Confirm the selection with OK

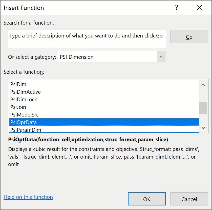click(x=147, y=199)
